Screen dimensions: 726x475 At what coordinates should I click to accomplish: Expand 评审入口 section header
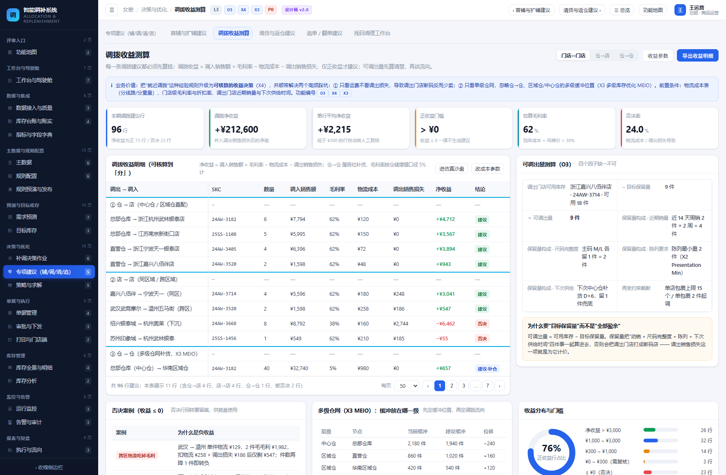pos(49,40)
